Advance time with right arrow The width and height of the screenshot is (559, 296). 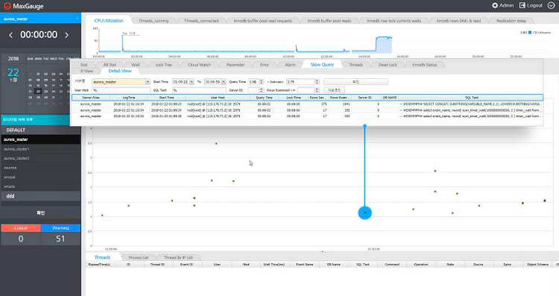[66, 35]
